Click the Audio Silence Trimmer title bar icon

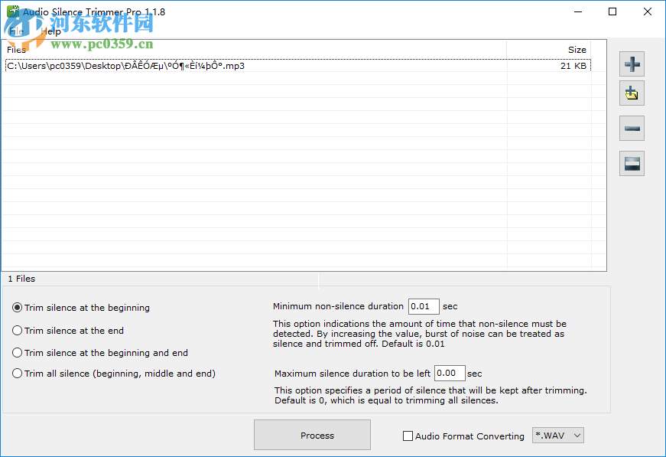(12, 11)
